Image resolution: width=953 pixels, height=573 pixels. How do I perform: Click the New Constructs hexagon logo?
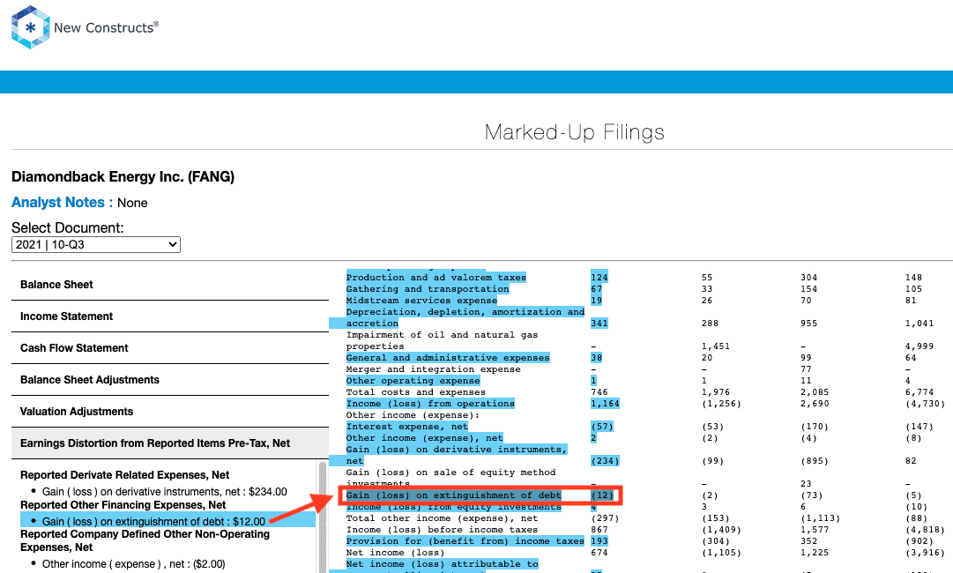point(30,27)
